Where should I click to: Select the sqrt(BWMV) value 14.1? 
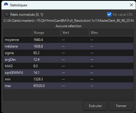[x=36, y=73]
